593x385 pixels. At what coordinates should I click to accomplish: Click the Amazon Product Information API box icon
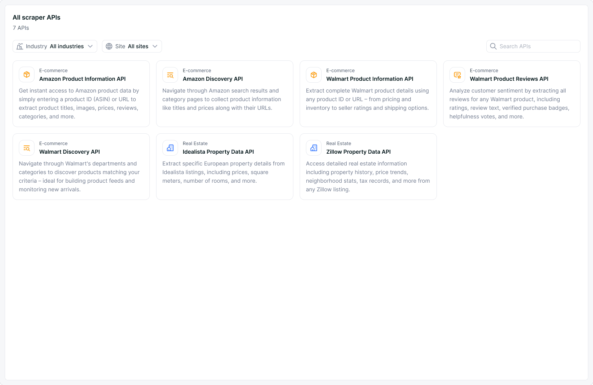(x=27, y=74)
